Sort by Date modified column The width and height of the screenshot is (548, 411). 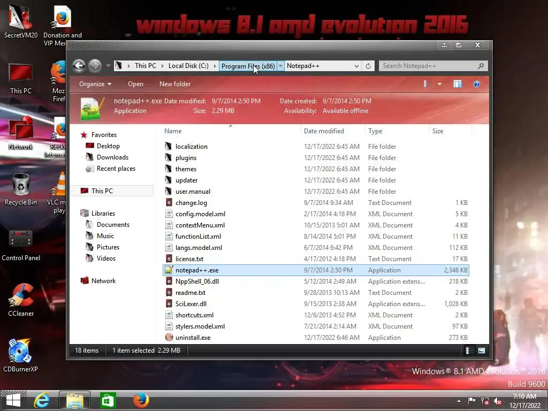[x=324, y=131]
